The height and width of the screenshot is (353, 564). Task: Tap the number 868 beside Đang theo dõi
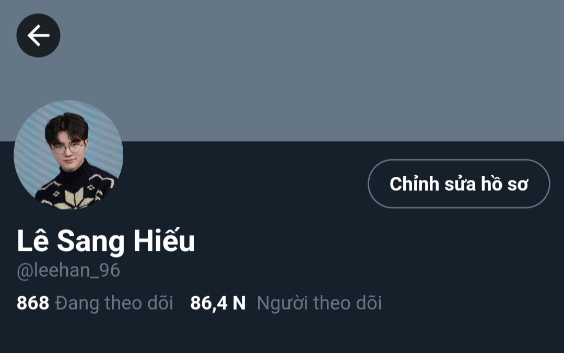[33, 303]
